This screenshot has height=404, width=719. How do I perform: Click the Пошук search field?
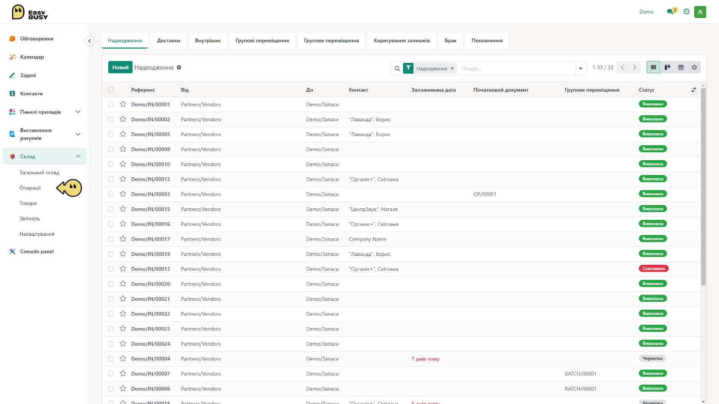pyautogui.click(x=517, y=68)
